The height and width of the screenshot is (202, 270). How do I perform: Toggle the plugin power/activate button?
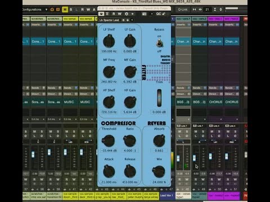(101, 14)
